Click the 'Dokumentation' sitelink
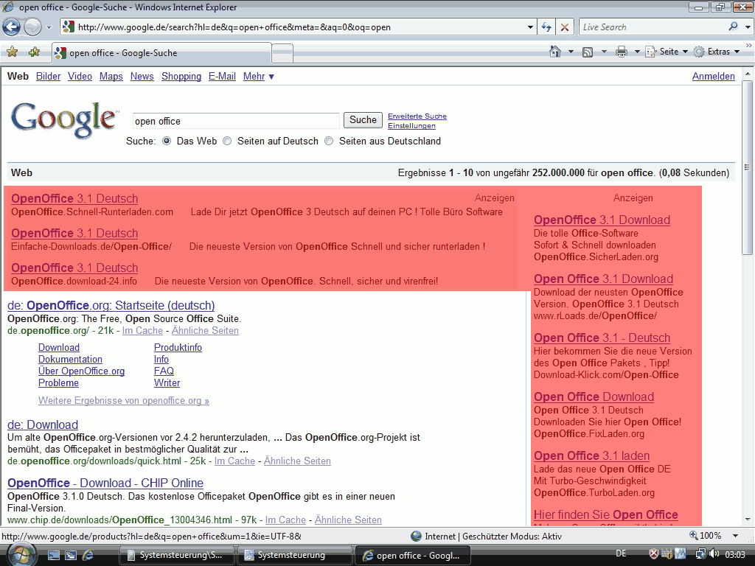Image resolution: width=755 pixels, height=566 pixels. pos(70,359)
